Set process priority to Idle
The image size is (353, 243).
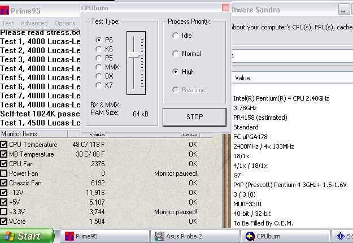tap(175, 36)
